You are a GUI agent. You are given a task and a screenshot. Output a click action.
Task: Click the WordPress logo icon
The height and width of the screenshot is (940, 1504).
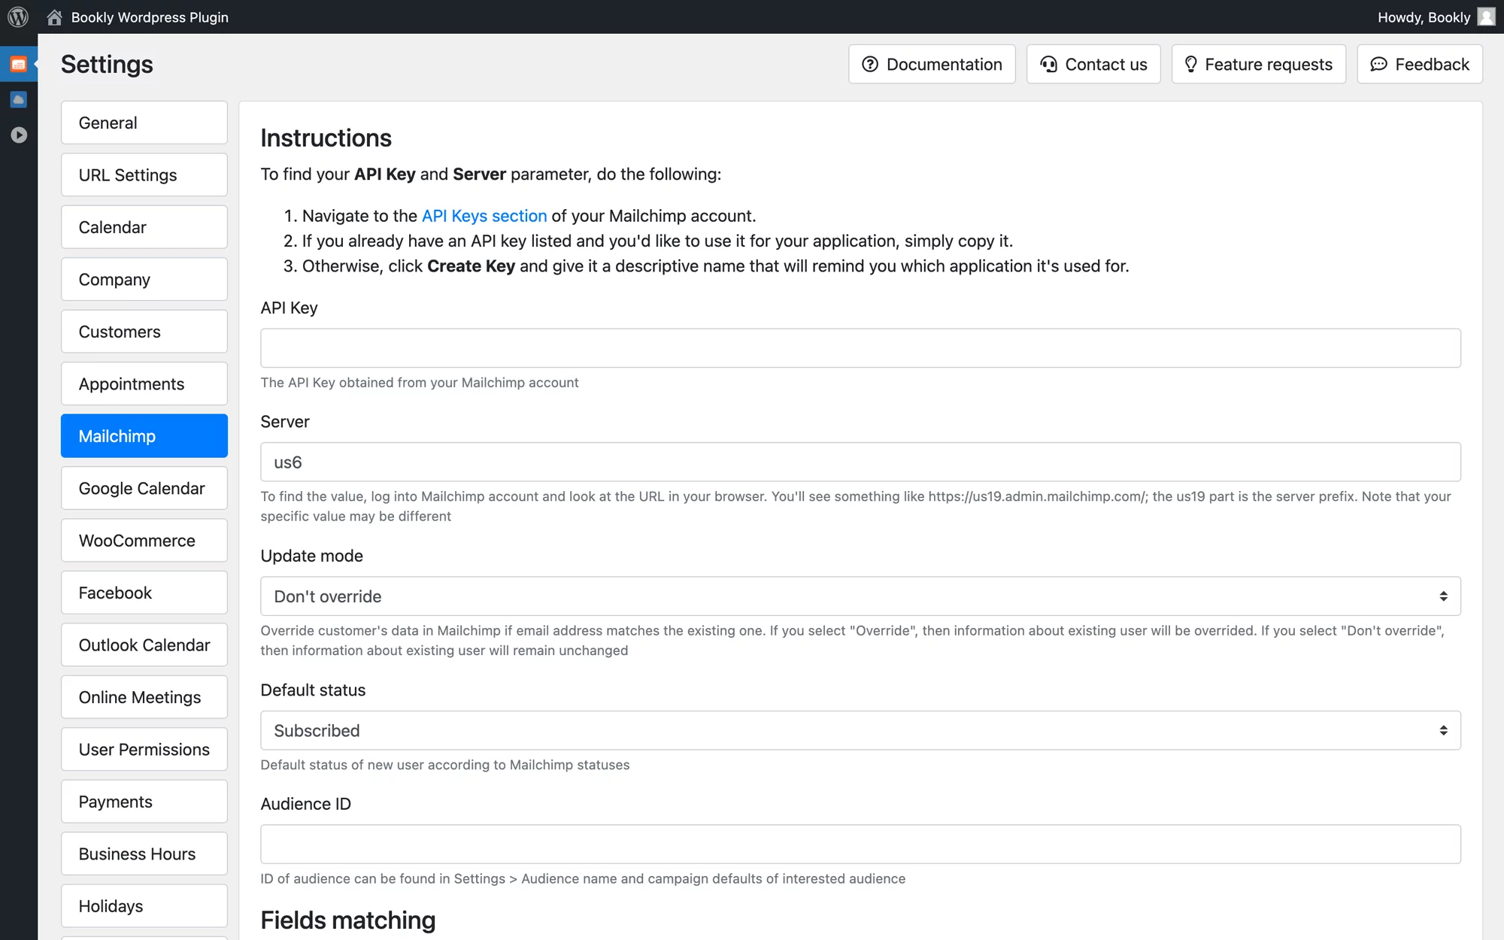coord(18,17)
